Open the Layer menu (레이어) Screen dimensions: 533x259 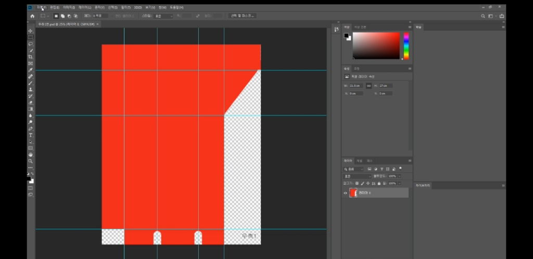85,7
